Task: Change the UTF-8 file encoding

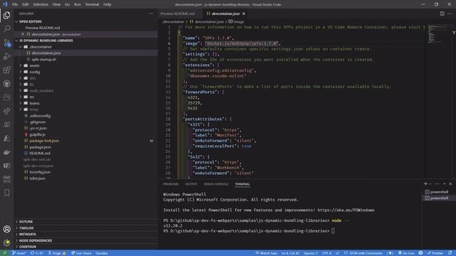Action: tap(326, 253)
